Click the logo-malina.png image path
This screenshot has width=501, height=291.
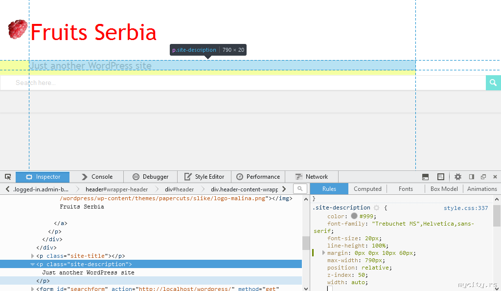click(162, 198)
